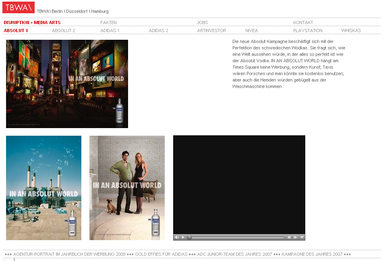Open the Times Square Absolut ad image

click(x=67, y=84)
